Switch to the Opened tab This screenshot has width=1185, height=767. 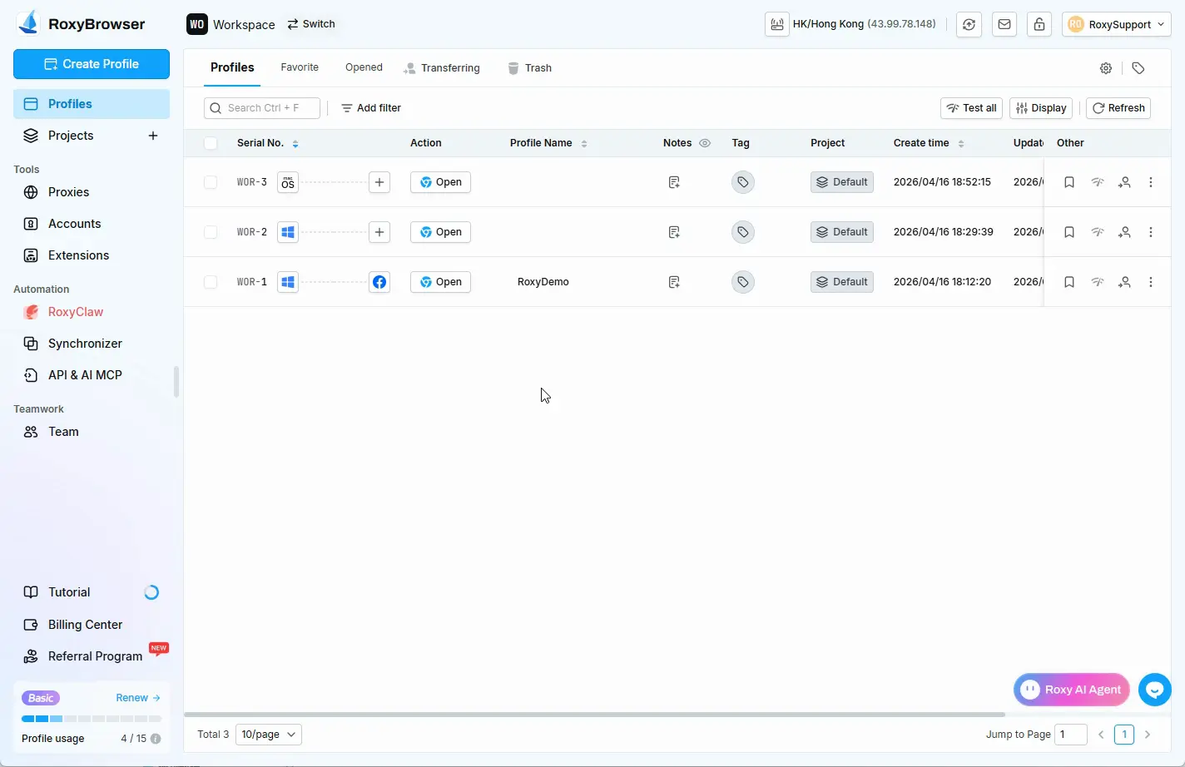(364, 67)
